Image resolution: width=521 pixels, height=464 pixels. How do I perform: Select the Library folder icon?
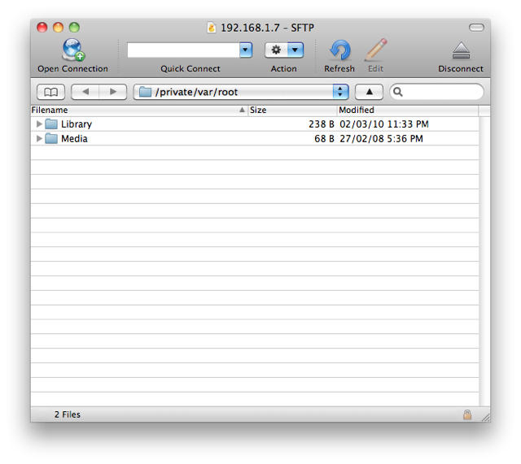click(x=51, y=124)
